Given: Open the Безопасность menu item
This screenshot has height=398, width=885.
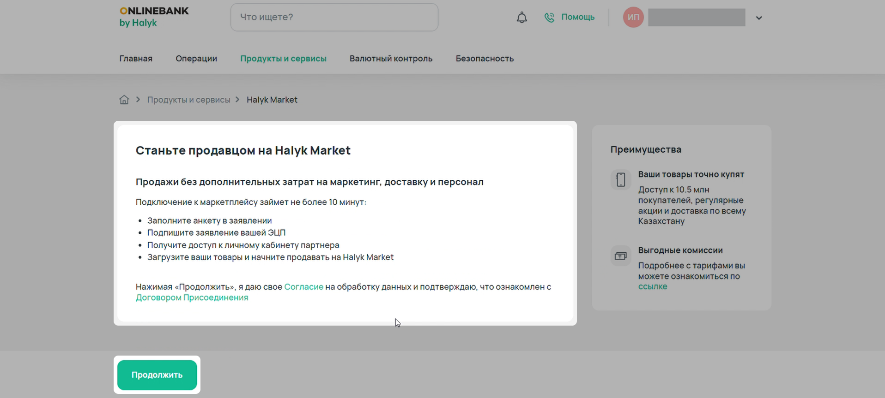Looking at the screenshot, I should point(485,59).
